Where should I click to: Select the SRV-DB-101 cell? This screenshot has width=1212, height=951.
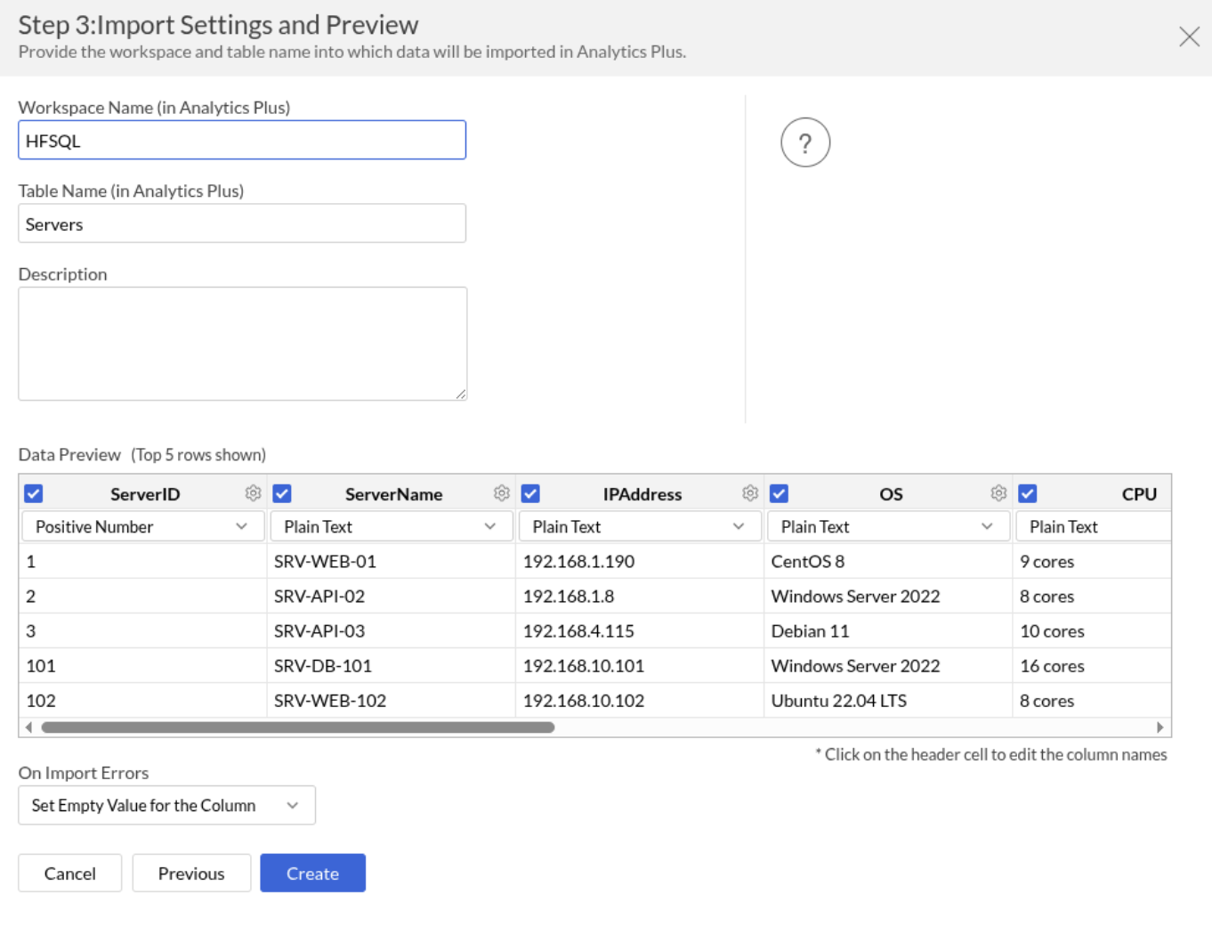(x=392, y=665)
